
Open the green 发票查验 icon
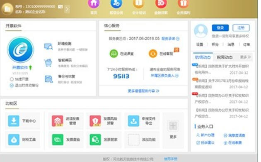pyautogui.click(x=58, y=140)
